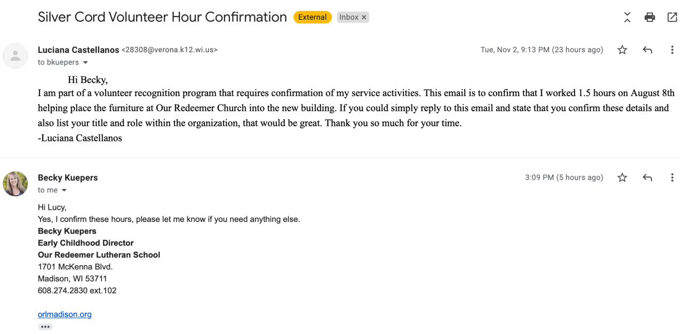Click Luciana Castellanos's avatar icon
The height and width of the screenshot is (334, 683).
(x=15, y=55)
